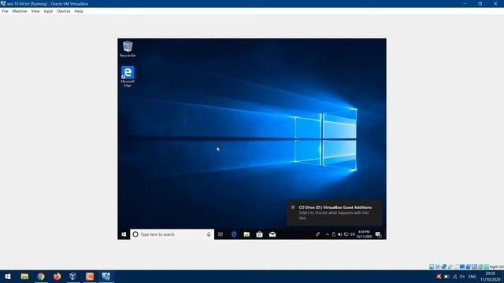Open the Machine menu
The image size is (504, 283).
tap(20, 11)
